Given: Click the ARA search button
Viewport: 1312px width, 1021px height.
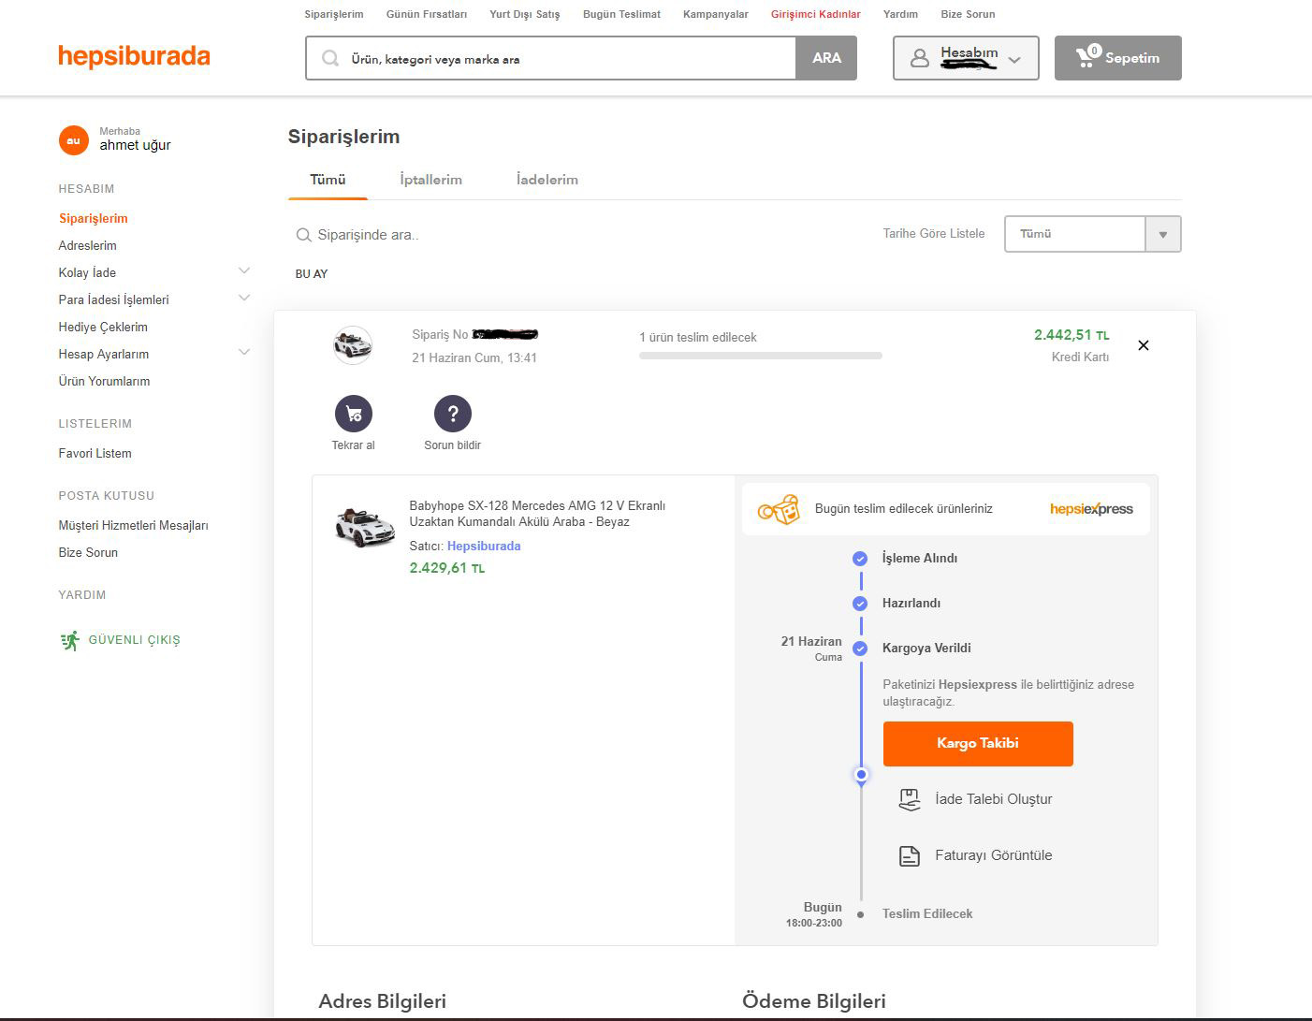Looking at the screenshot, I should point(826,58).
